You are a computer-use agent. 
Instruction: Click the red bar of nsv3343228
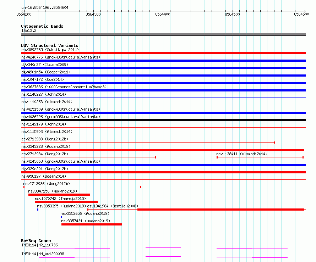click(x=163, y=150)
